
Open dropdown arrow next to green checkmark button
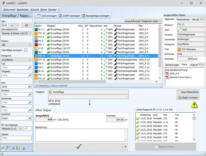[x=126, y=147]
